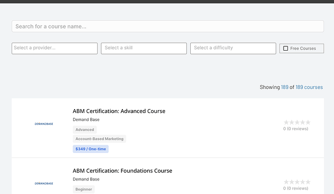The image size is (334, 194).
Task: Select the Account-Based Marketing skill tag
Action: [x=99, y=139]
